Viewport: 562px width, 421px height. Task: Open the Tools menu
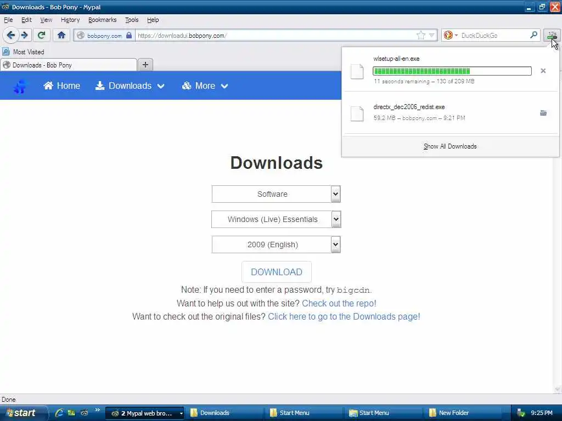pyautogui.click(x=132, y=20)
